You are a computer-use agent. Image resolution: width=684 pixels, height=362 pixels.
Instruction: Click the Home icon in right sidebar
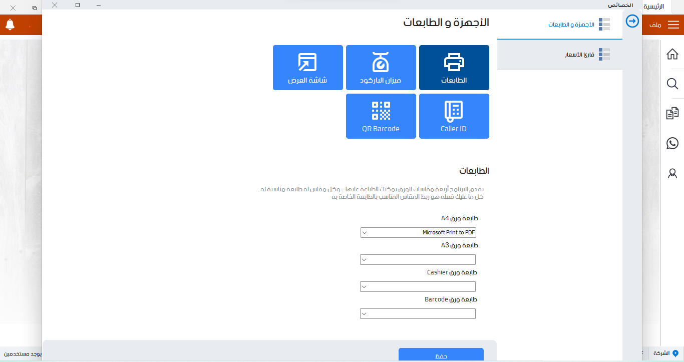tap(672, 54)
